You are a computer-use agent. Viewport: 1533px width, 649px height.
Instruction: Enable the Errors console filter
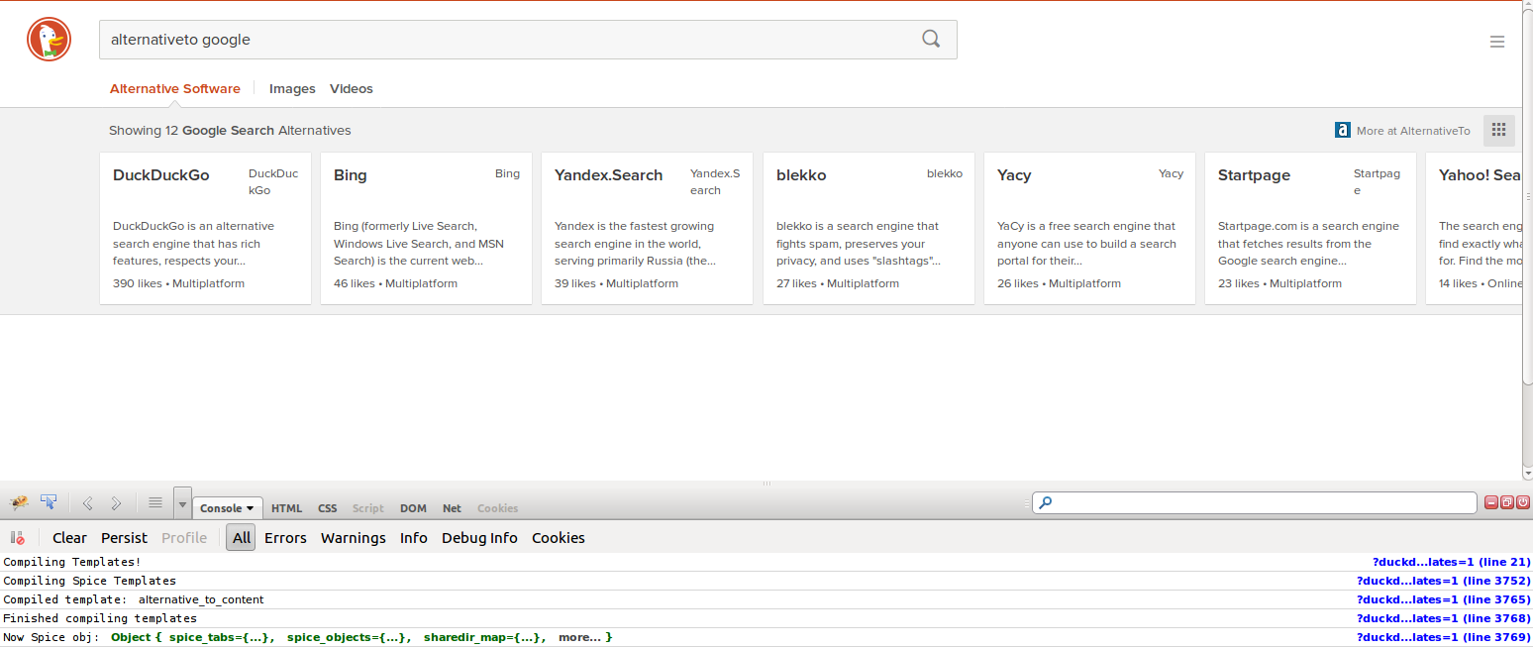pos(285,538)
